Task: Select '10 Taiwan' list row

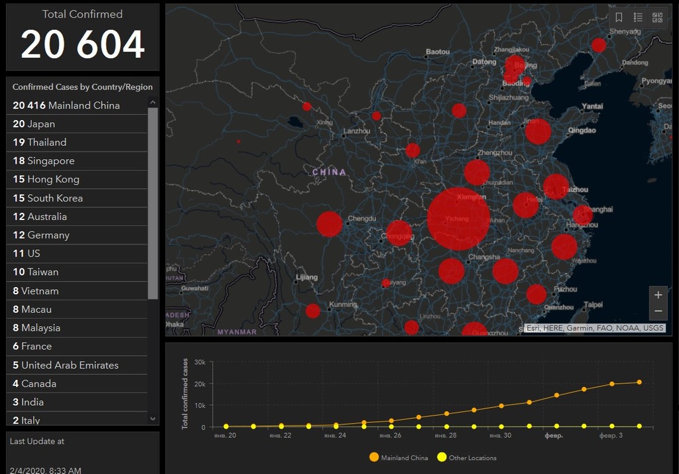Action: [77, 272]
